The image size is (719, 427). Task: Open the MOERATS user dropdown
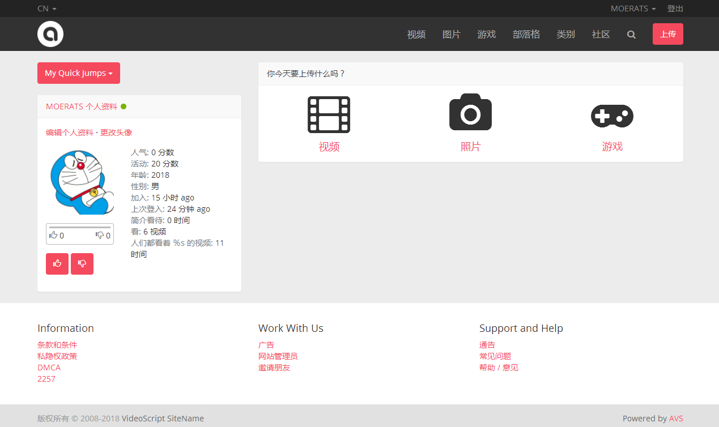tap(633, 8)
